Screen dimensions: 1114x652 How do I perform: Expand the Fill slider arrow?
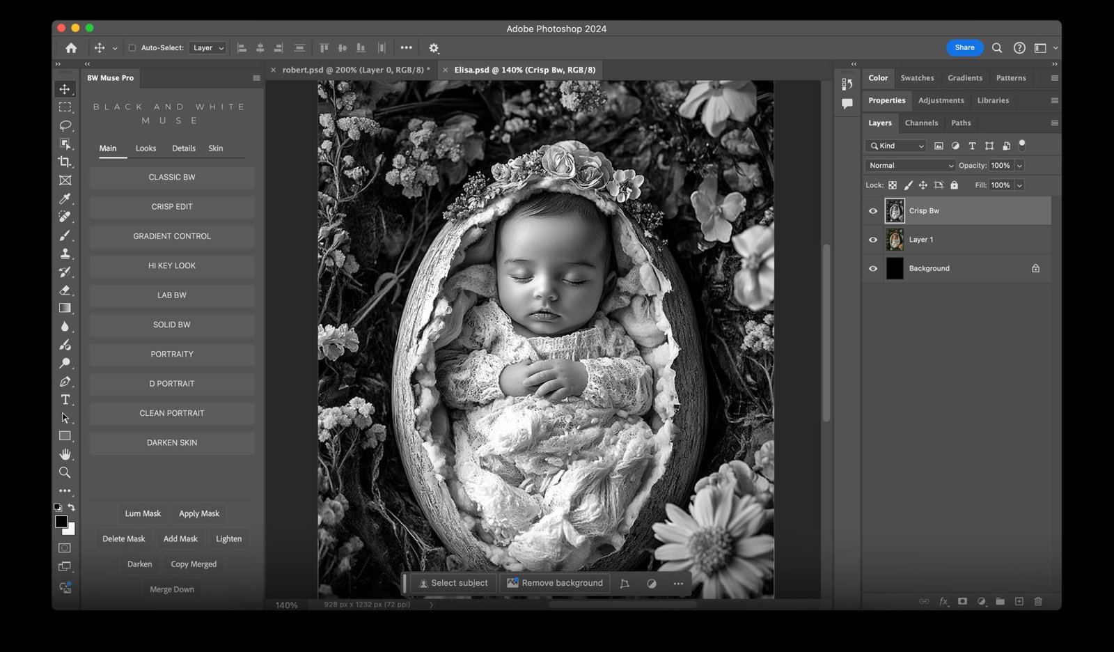[x=1019, y=185]
